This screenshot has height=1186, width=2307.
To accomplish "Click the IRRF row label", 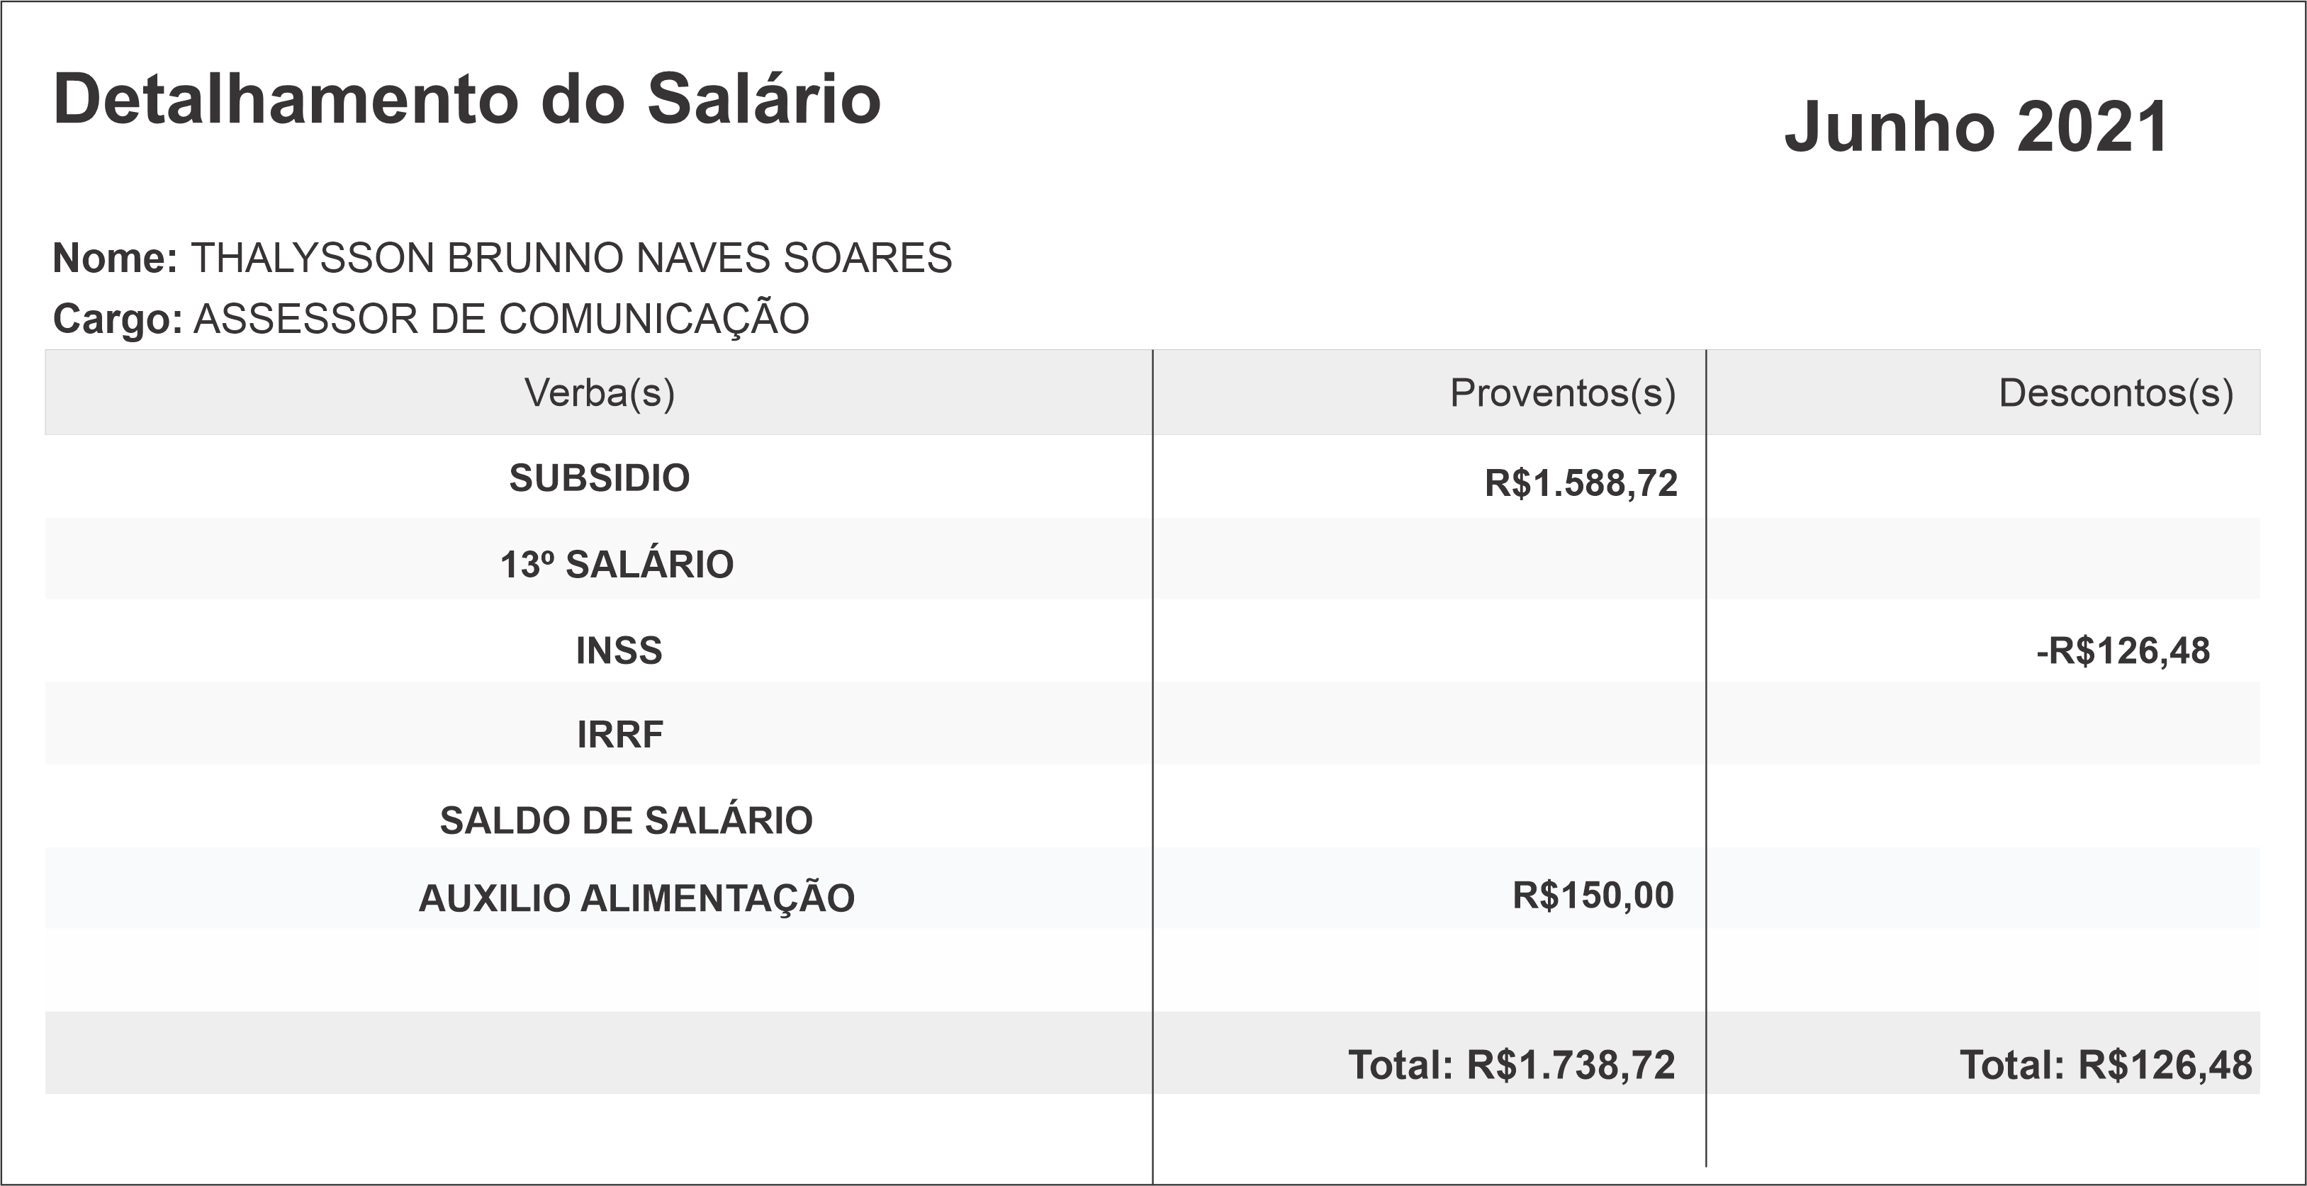I will (x=619, y=735).
